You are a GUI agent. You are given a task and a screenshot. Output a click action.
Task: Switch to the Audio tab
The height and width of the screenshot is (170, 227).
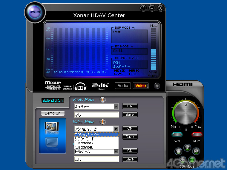123,86
